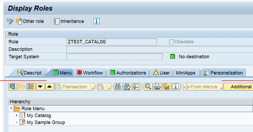This screenshot has height=132, width=253.
Task: Open the Delete button dropdown arrow
Action: [109, 87]
